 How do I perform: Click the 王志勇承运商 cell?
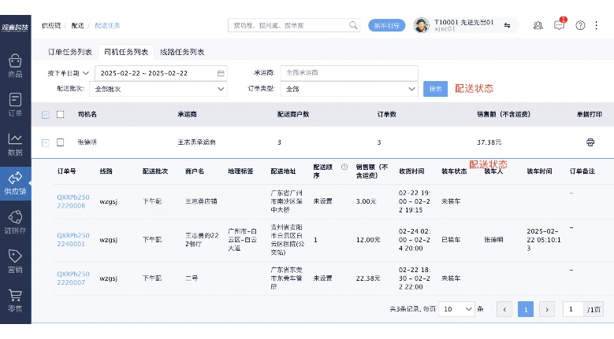coord(196,142)
